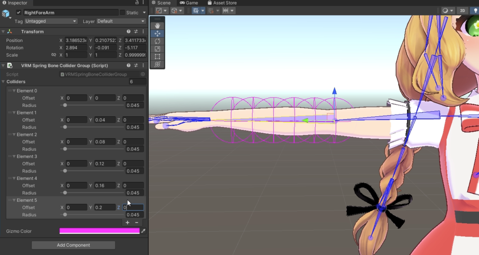Toggle constrained scale proportions link
The width and height of the screenshot is (479, 255).
[x=54, y=55]
